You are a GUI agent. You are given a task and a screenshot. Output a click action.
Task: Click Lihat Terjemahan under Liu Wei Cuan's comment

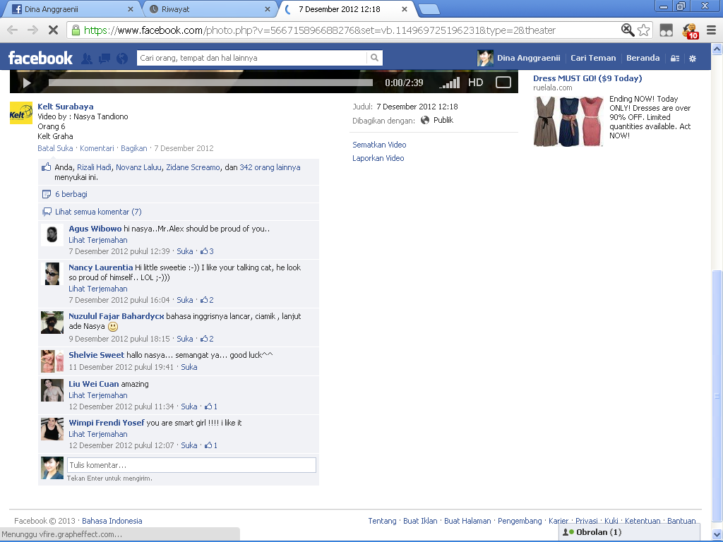click(x=97, y=395)
